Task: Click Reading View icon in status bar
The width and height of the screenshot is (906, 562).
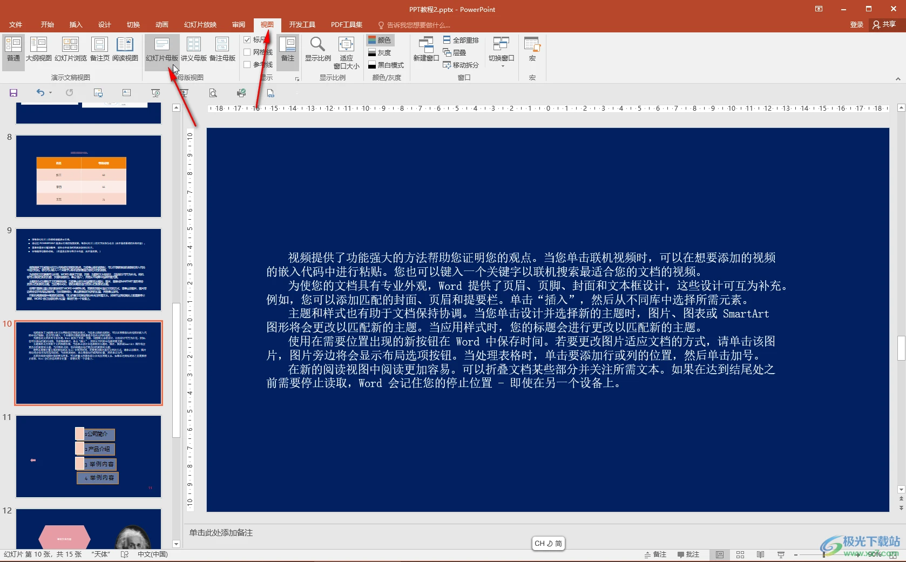Action: (x=760, y=554)
